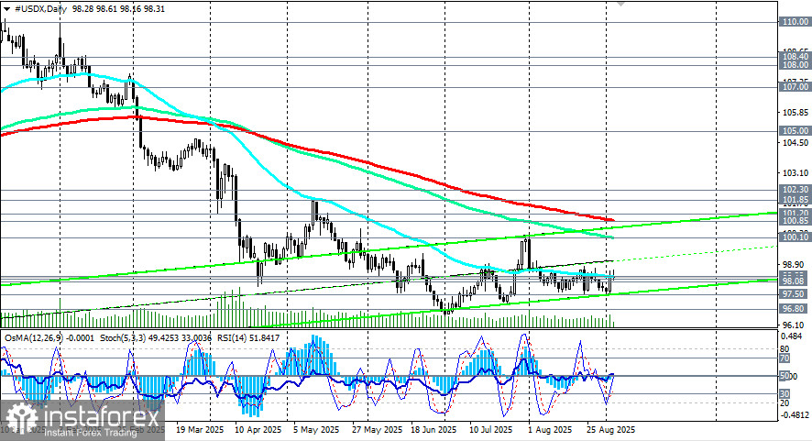
Task: Click the 25 Aug 2025 date marker
Action: tap(610, 430)
